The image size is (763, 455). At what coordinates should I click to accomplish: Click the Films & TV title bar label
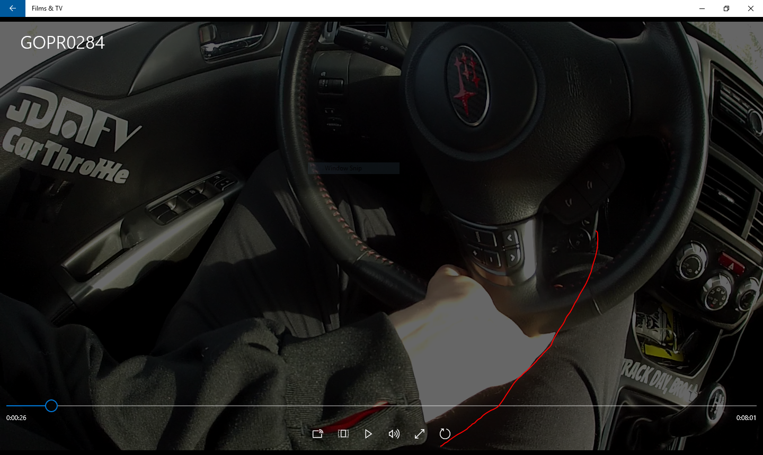point(47,8)
